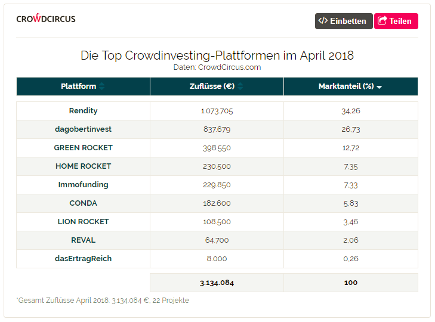Click the LION ROCKET table entry
435x322 pixels.
pyautogui.click(x=83, y=222)
